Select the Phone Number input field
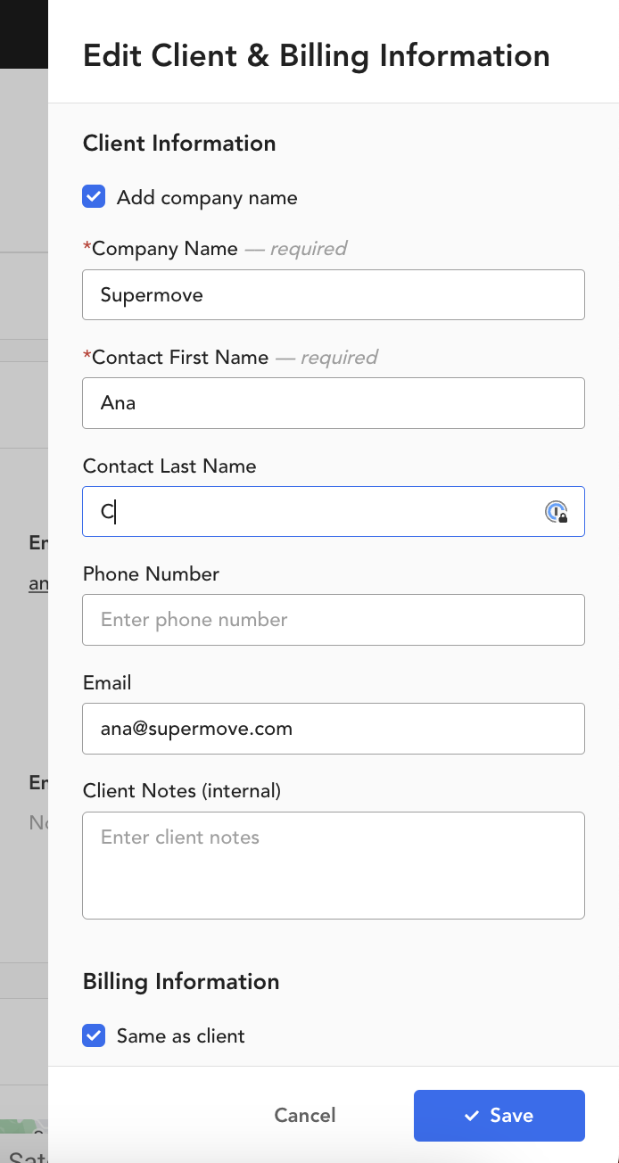The width and height of the screenshot is (619, 1163). click(x=334, y=620)
